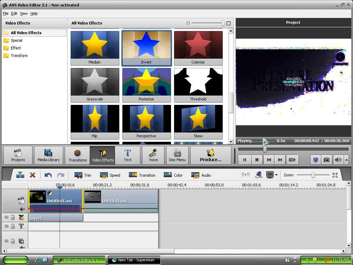Open the File menu
The height and width of the screenshot is (265, 353).
click(6, 13)
